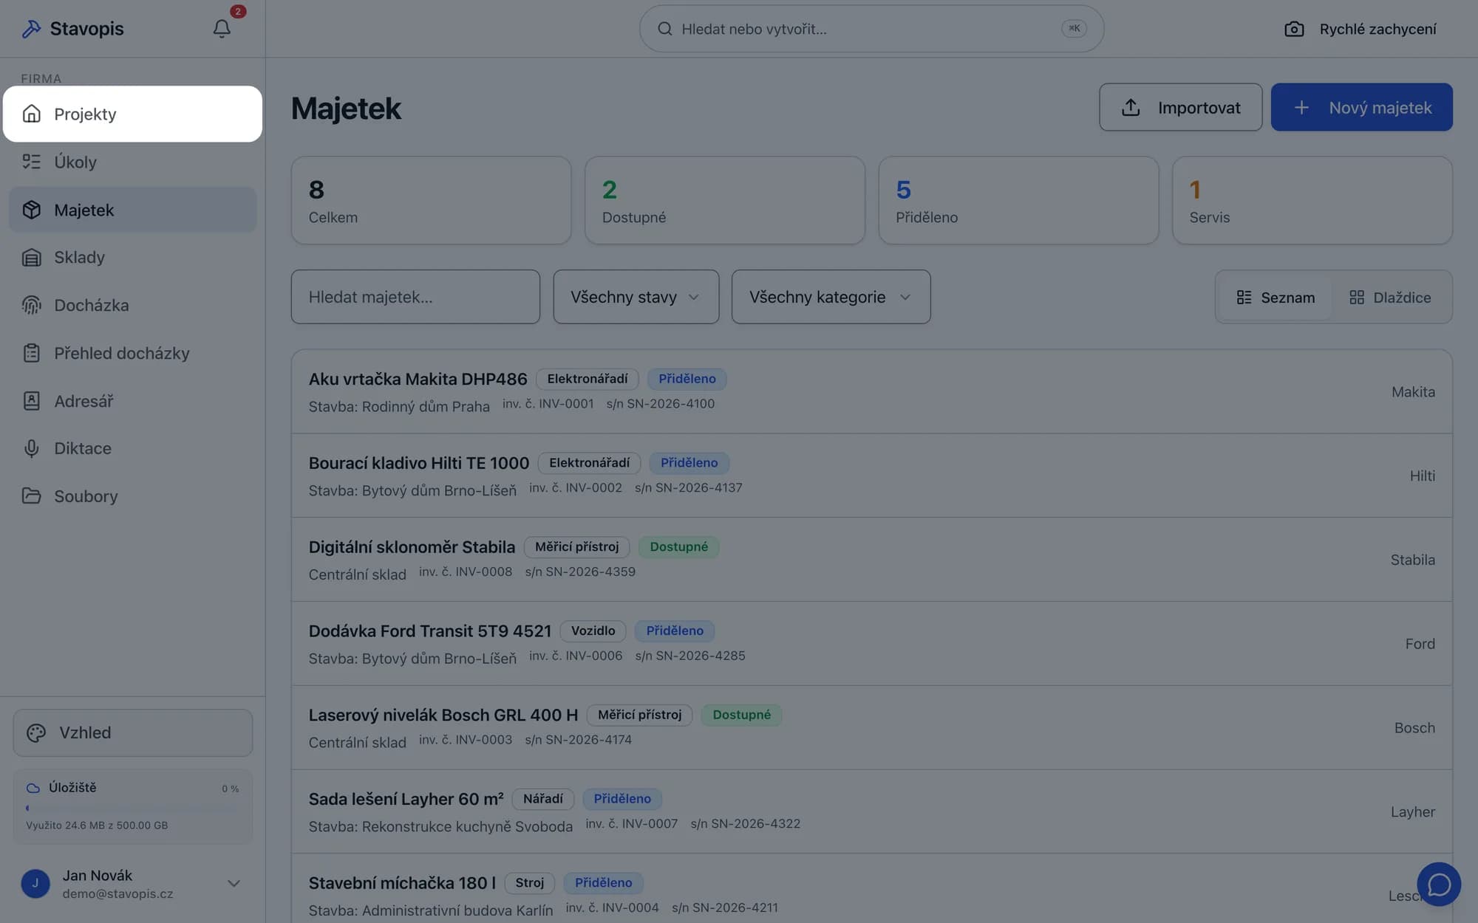Click the Adresář contacts icon
Viewport: 1478px width, 923px height.
[31, 401]
